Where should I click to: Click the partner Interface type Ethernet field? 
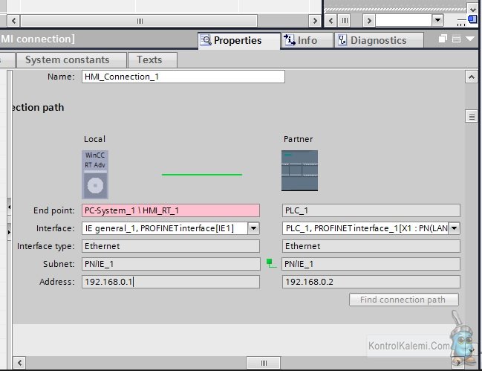371,246
